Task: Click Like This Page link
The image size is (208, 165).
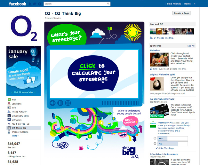Action: pos(166,148)
